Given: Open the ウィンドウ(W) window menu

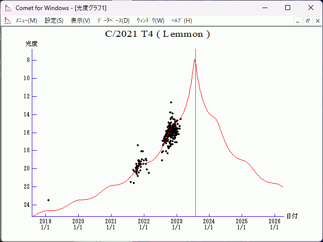Looking at the screenshot, I should tap(150, 21).
